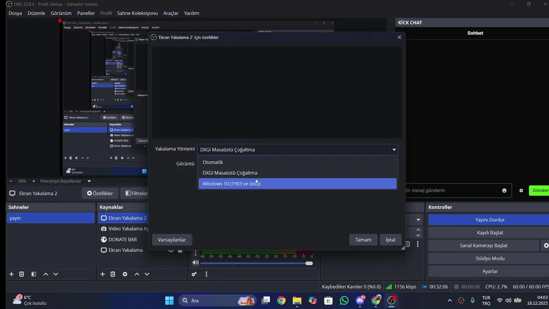Viewport: 549px width, 309px height.
Task: Click microphone icon in system tray
Action: [473, 300]
